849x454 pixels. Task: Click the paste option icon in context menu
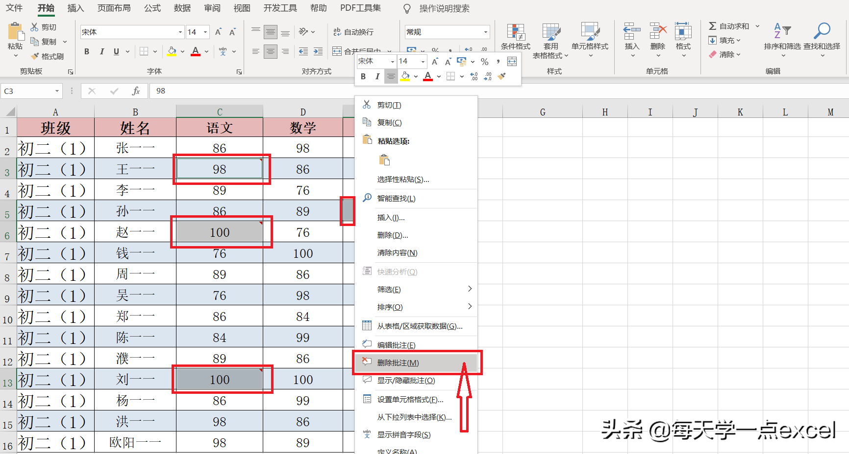(x=385, y=160)
